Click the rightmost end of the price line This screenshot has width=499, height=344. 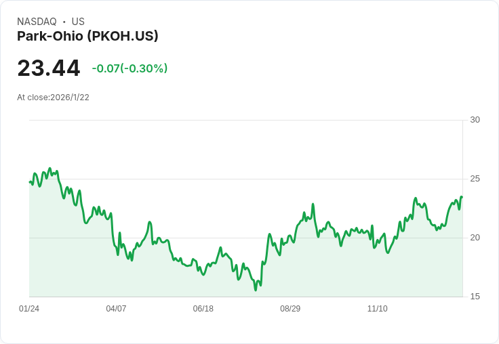pos(462,197)
